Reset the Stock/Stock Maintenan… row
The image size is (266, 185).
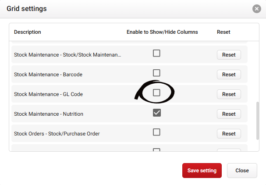click(229, 55)
